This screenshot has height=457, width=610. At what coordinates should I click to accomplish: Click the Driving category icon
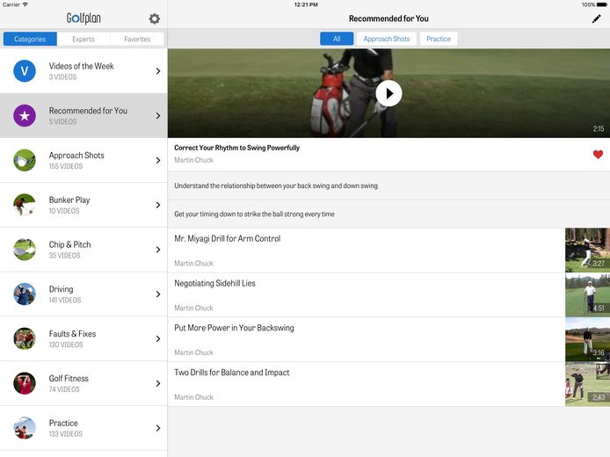coord(25,294)
